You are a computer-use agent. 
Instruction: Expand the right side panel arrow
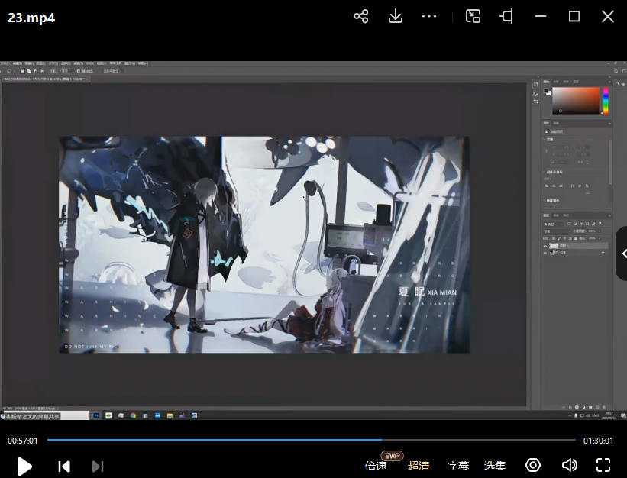[622, 254]
